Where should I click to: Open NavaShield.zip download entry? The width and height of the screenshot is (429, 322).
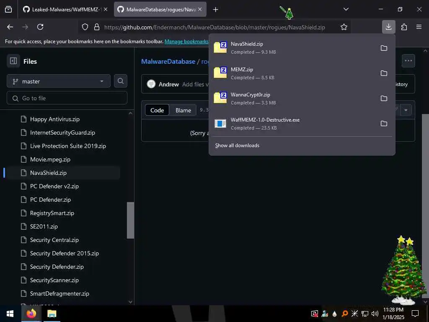coord(294,48)
